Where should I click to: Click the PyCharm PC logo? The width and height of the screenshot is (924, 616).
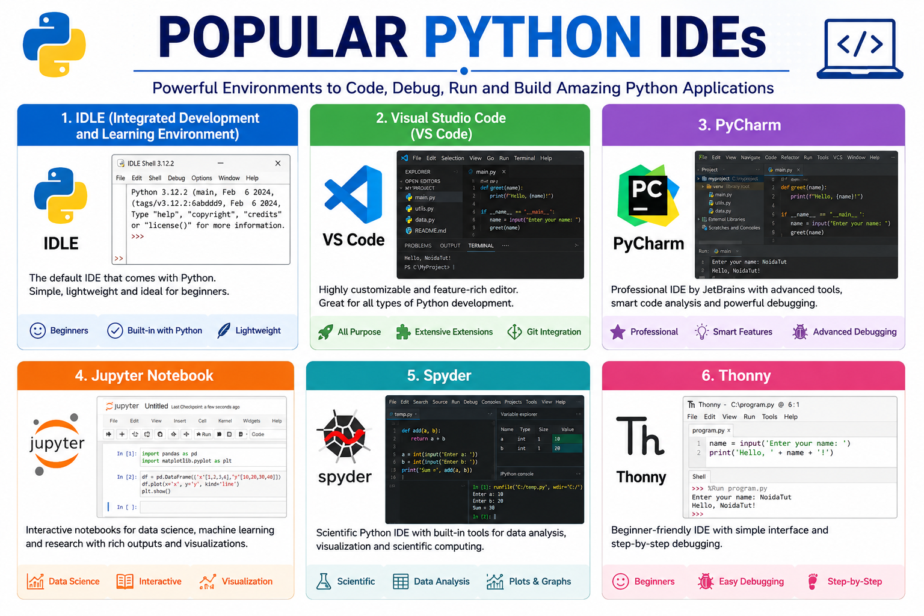[x=648, y=196]
